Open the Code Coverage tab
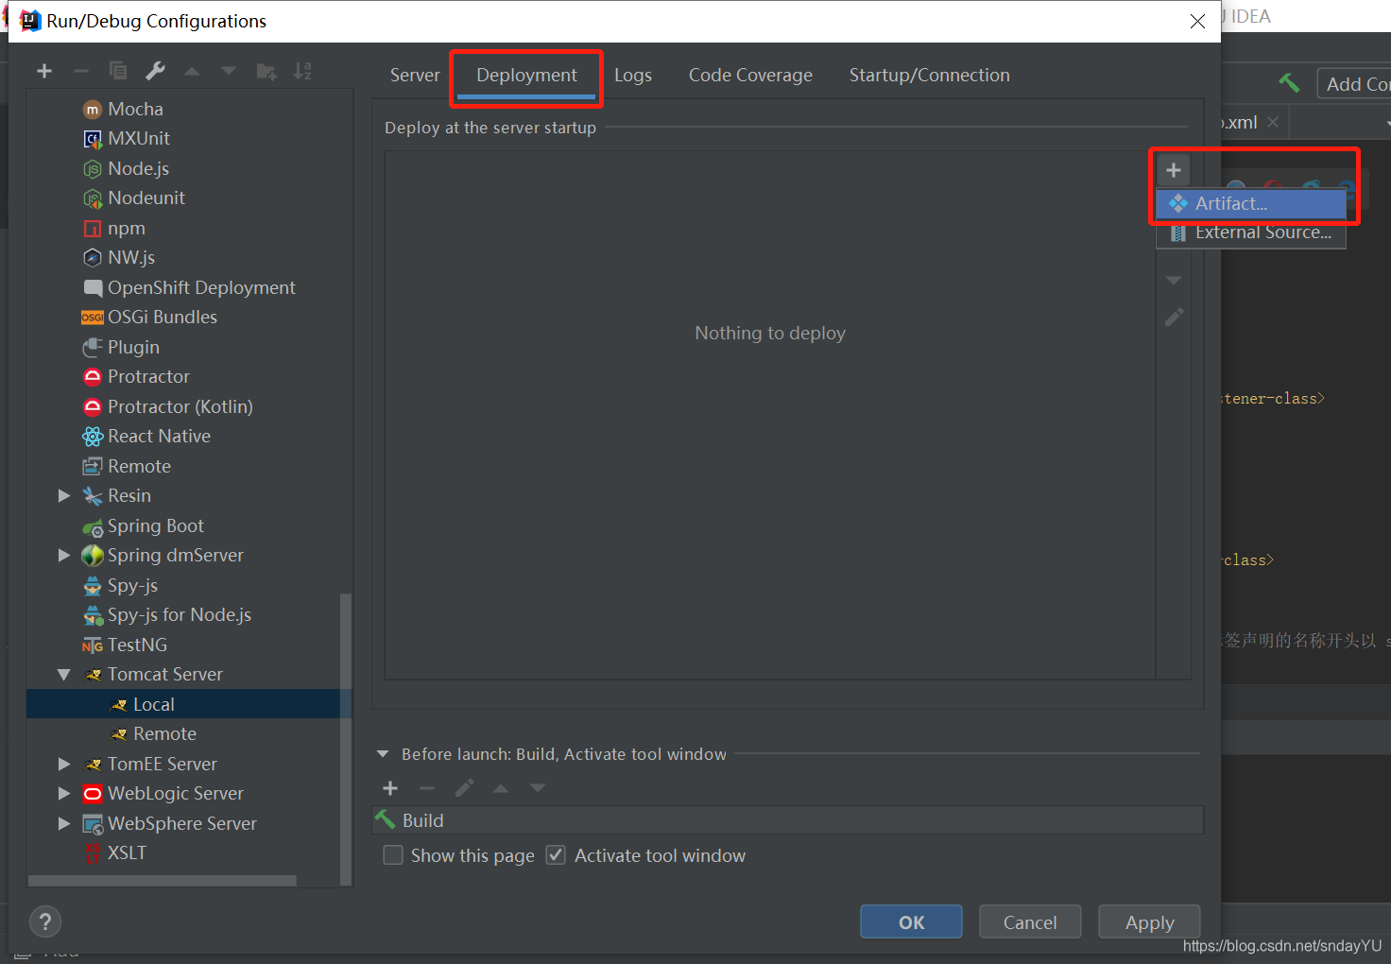 (750, 75)
